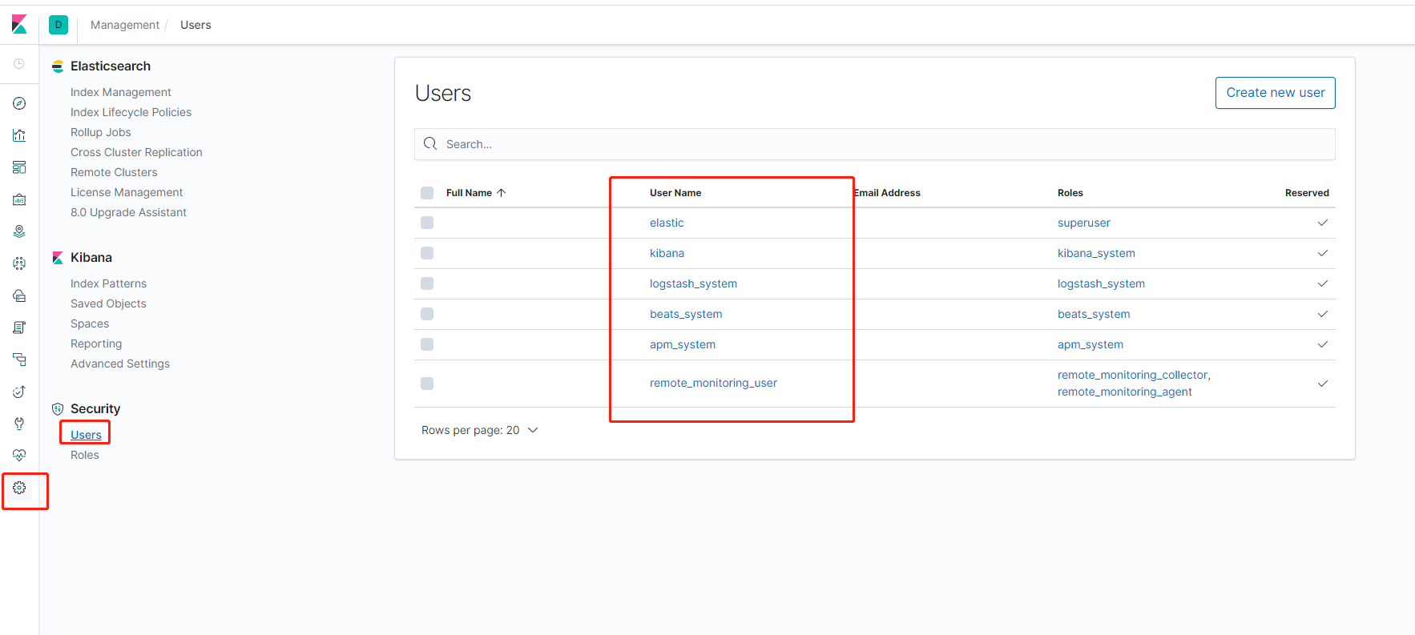Open the elastic user link
This screenshot has height=635, width=1415.
pyautogui.click(x=667, y=223)
